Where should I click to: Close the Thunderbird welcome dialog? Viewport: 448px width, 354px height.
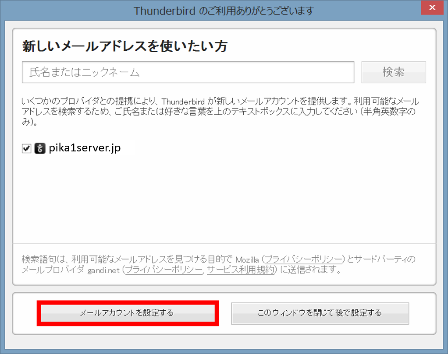point(432,8)
